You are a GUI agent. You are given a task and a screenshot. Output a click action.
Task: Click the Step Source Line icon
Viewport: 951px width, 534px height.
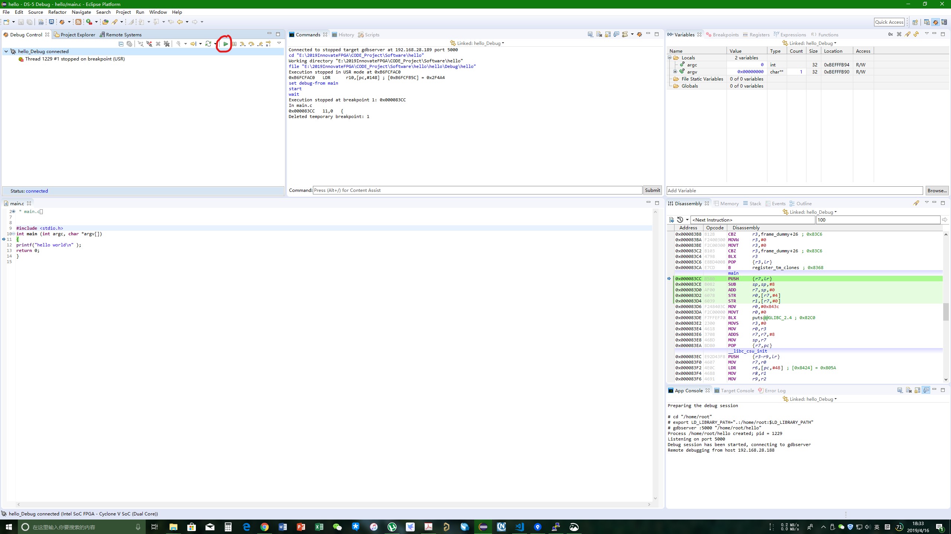[x=243, y=44]
